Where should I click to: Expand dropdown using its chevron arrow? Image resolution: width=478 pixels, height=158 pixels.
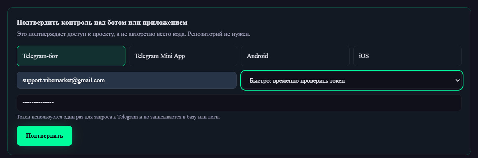tap(458, 80)
